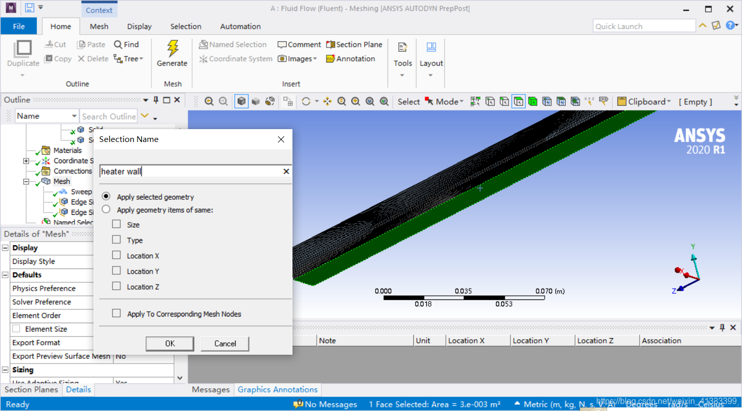Click the Cancel button
Viewport: 742px width, 411px height.
(x=225, y=343)
